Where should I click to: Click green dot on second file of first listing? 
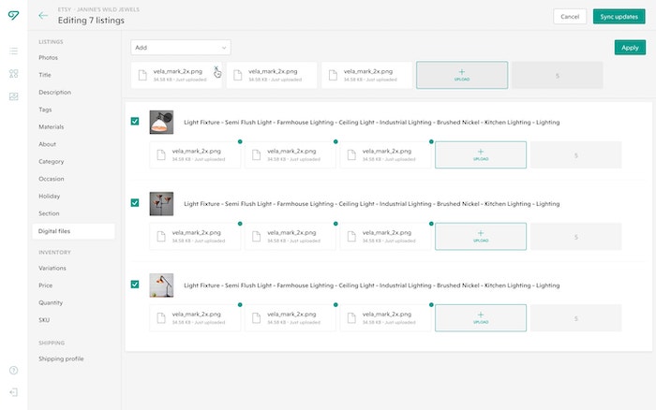[335, 141]
